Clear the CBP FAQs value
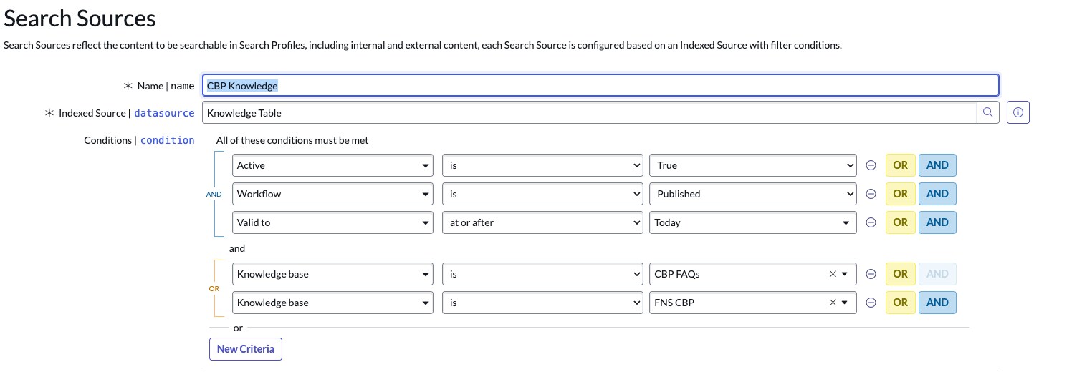 [x=833, y=274]
